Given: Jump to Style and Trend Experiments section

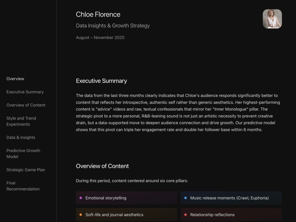Looking at the screenshot, I should click(x=21, y=121).
